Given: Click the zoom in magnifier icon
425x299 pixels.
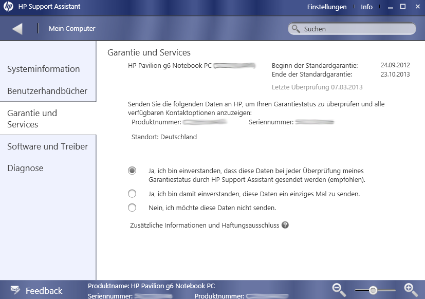Looking at the screenshot, I should pyautogui.click(x=411, y=289).
